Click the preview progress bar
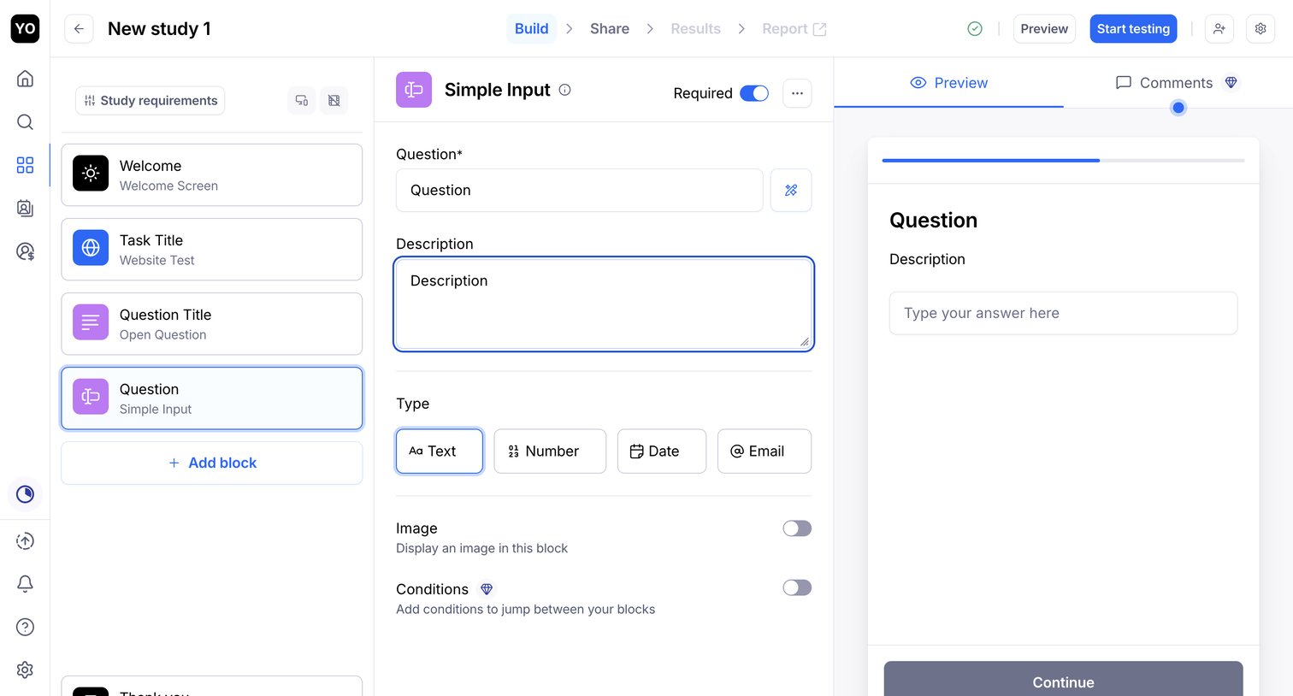This screenshot has width=1293, height=696. click(x=1063, y=160)
